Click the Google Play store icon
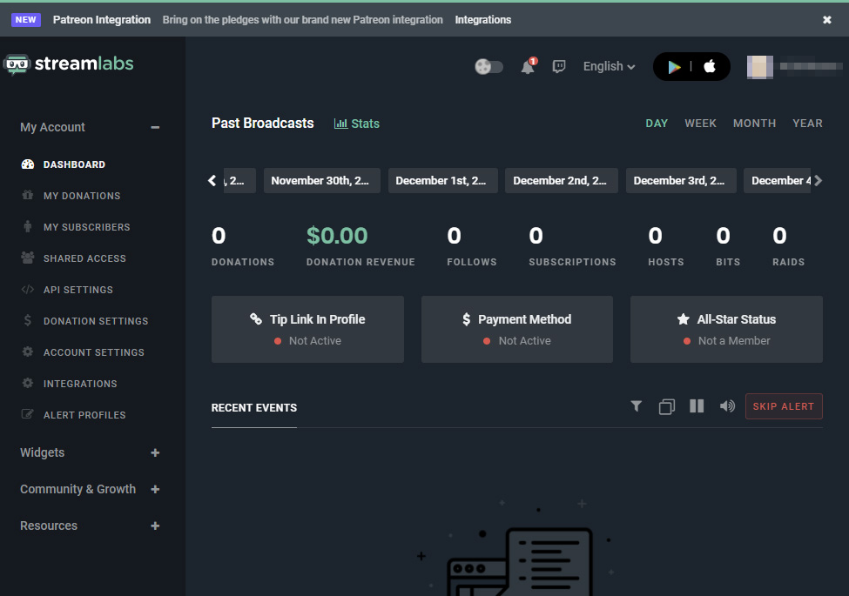Screen dimensions: 849x596 point(674,66)
